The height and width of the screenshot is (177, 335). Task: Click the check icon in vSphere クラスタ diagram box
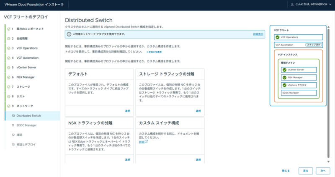click(284, 85)
